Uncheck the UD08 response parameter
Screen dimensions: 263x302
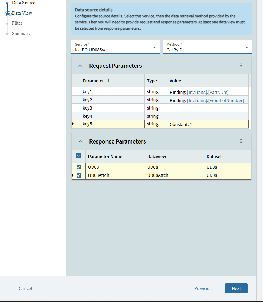click(x=79, y=167)
